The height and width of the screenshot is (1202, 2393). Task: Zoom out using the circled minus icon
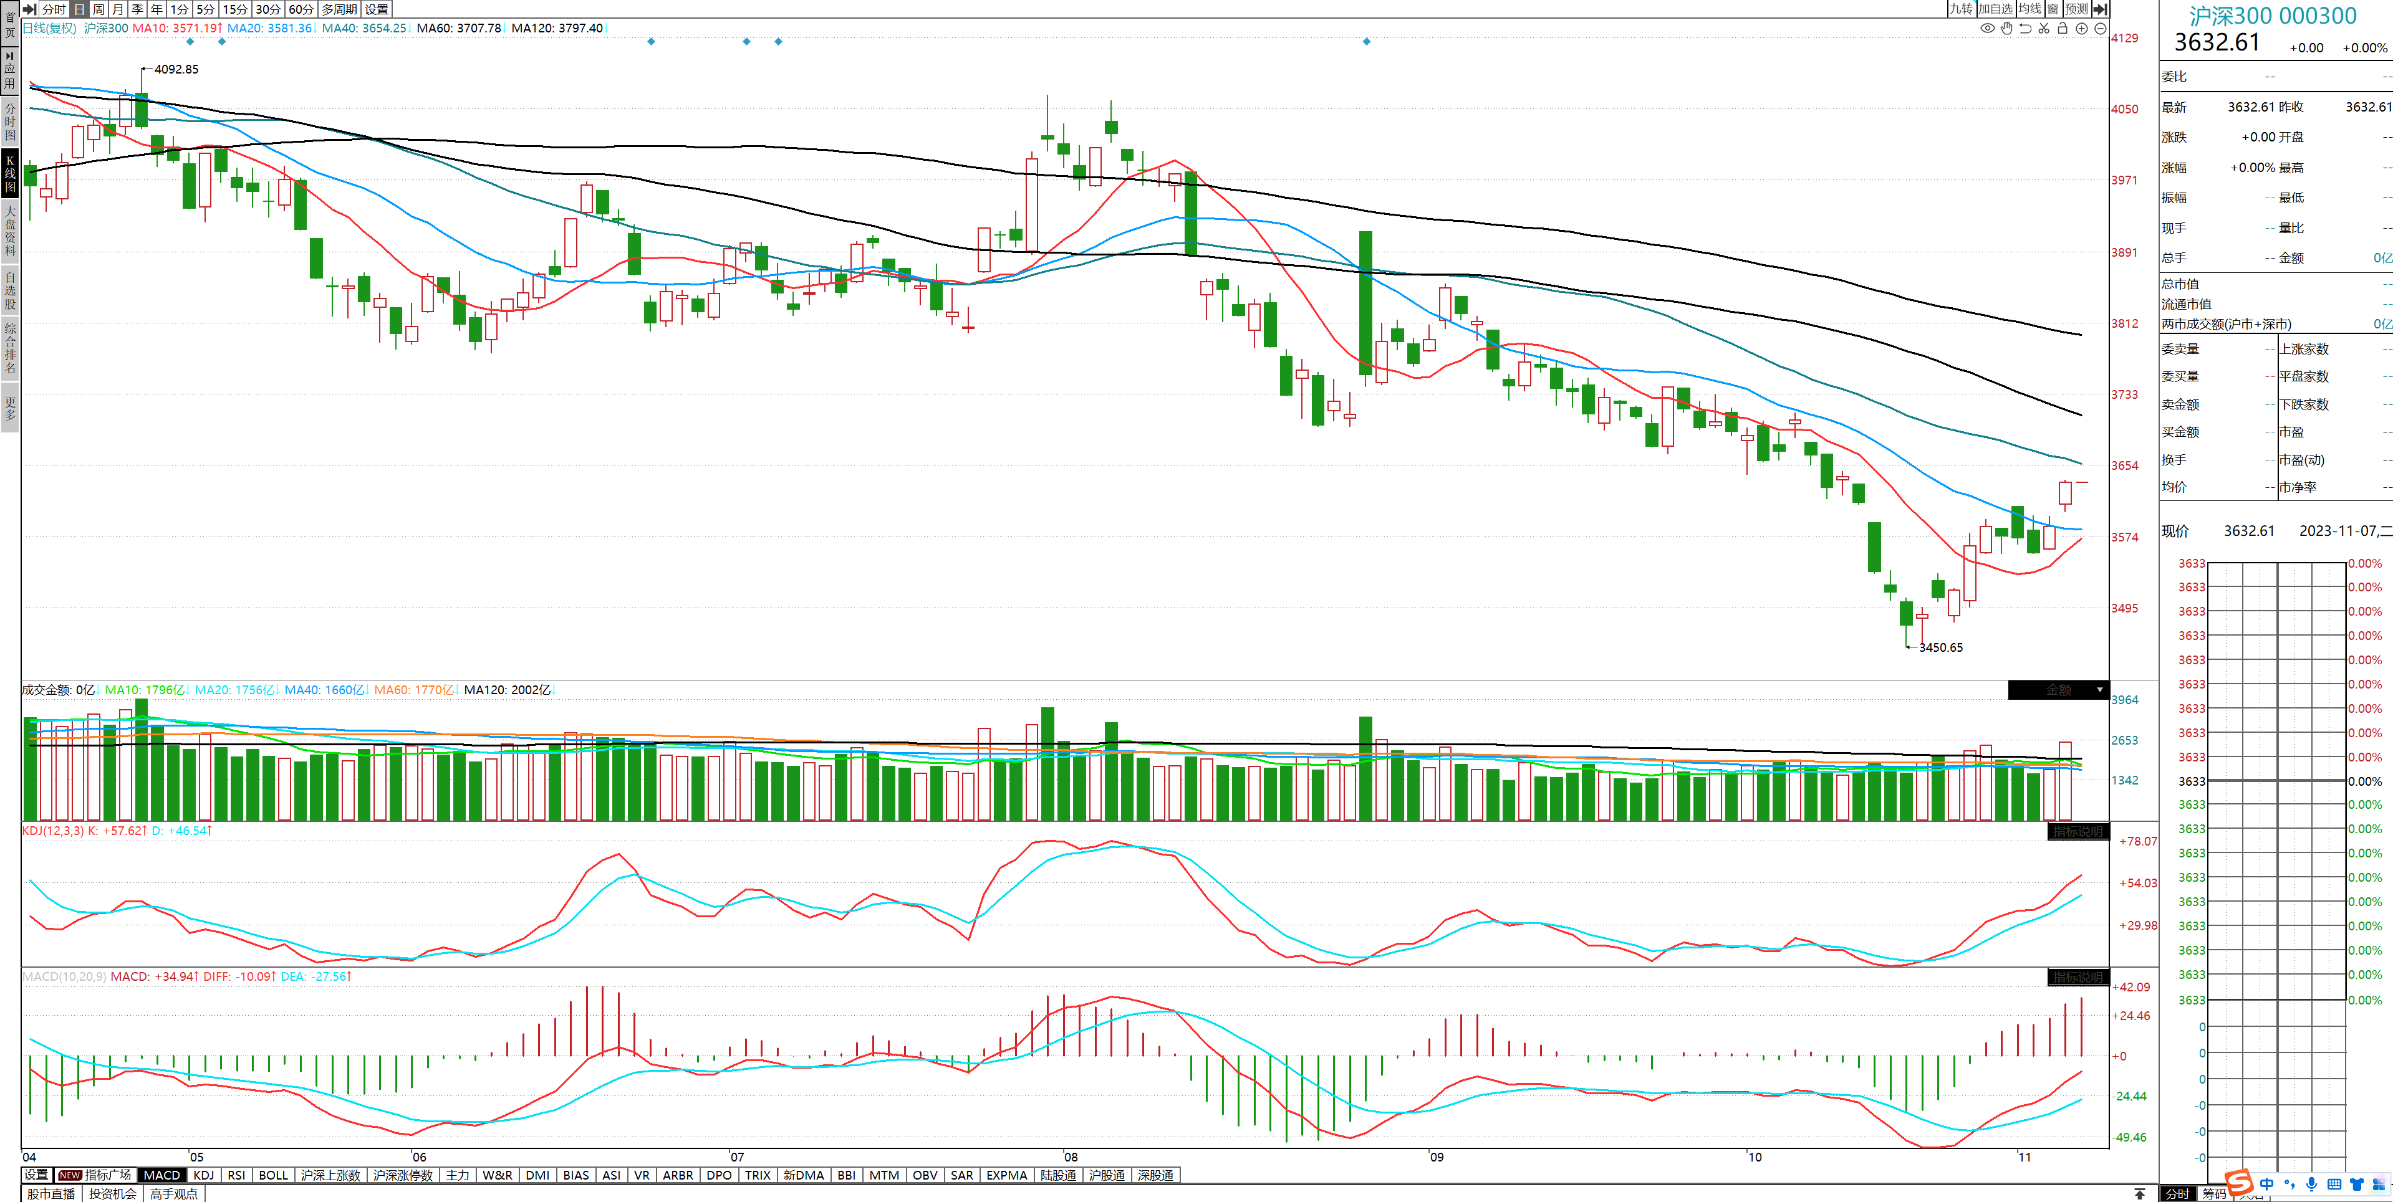point(2101,29)
